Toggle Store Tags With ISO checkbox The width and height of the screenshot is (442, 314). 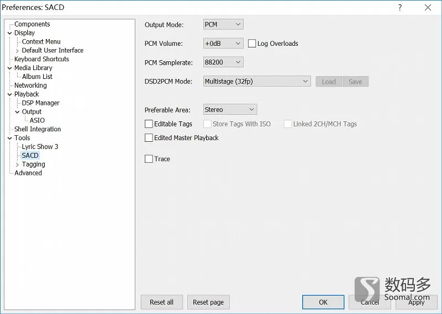tap(207, 124)
